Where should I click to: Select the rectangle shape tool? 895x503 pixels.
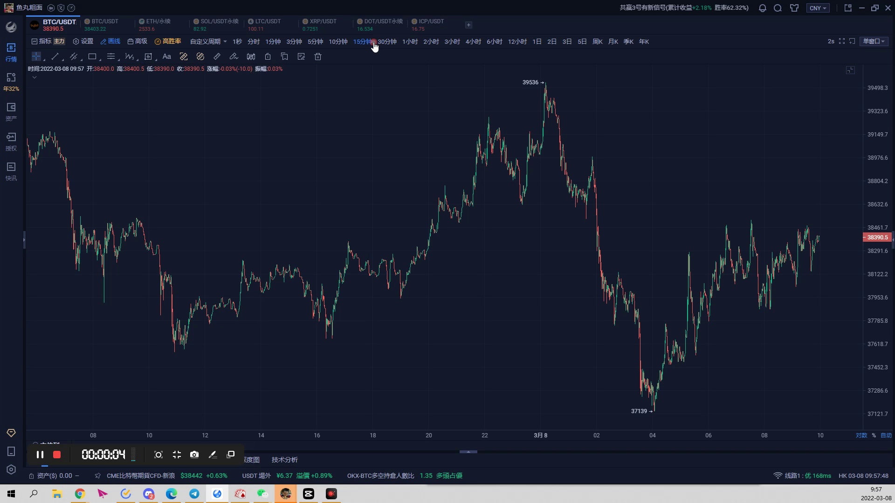point(92,56)
